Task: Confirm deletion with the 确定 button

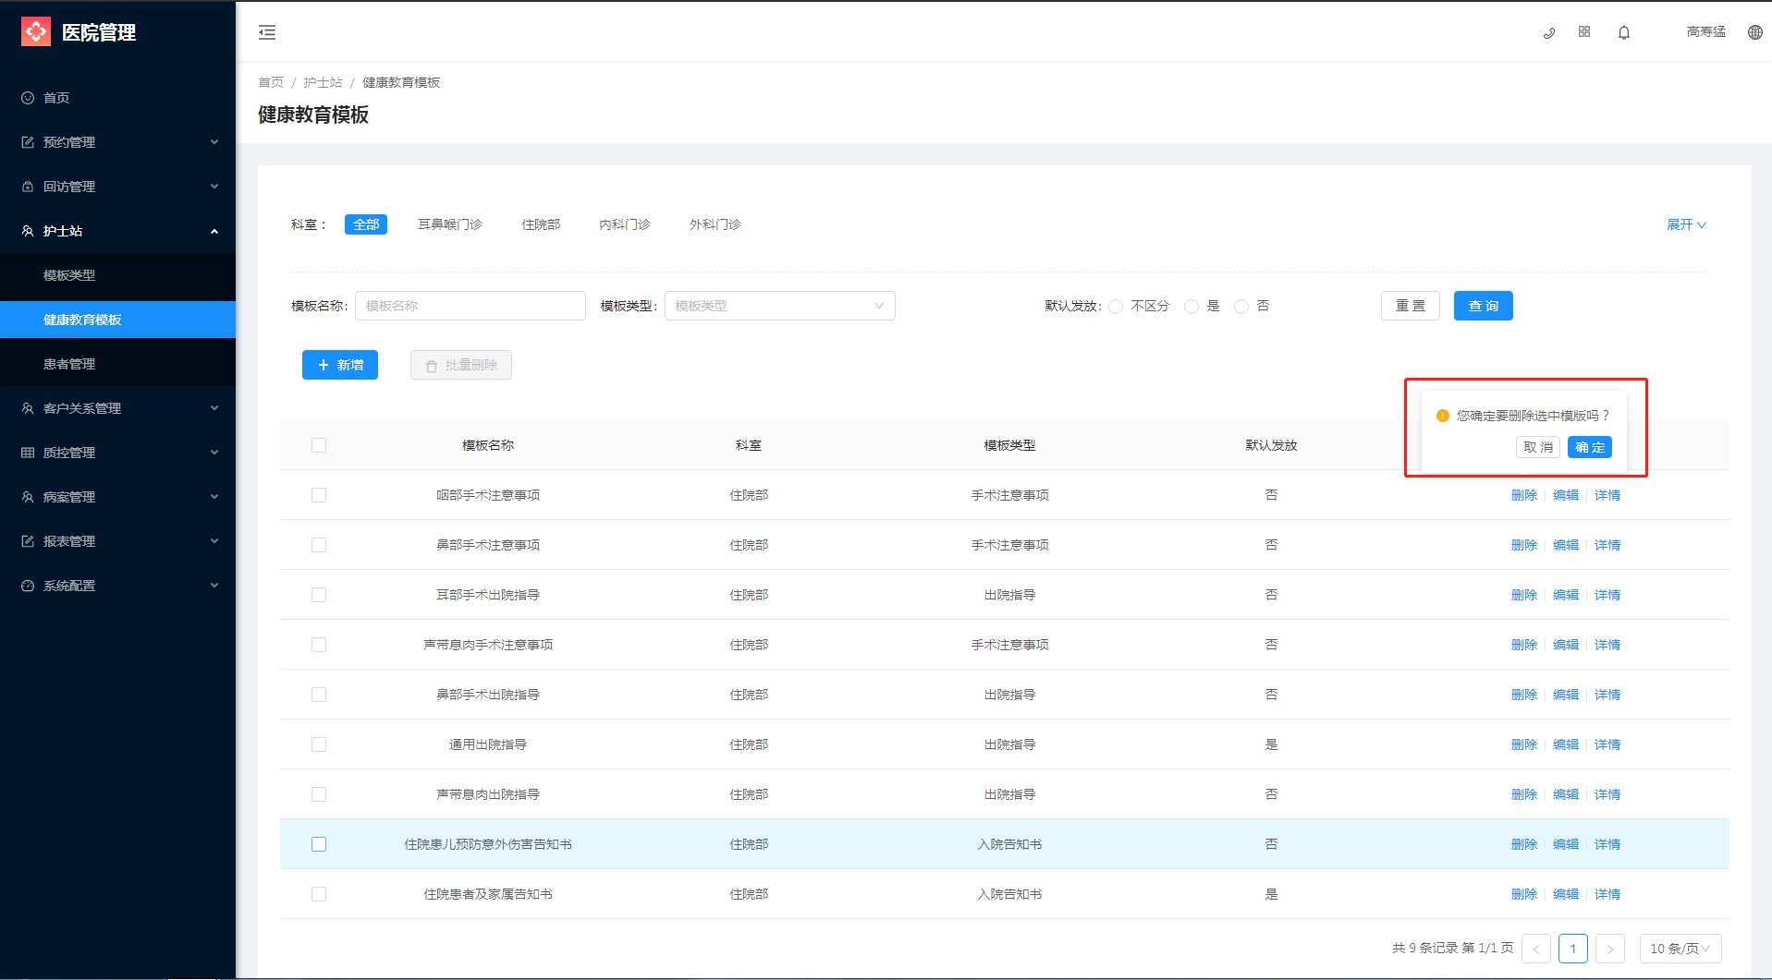Action: pos(1590,447)
